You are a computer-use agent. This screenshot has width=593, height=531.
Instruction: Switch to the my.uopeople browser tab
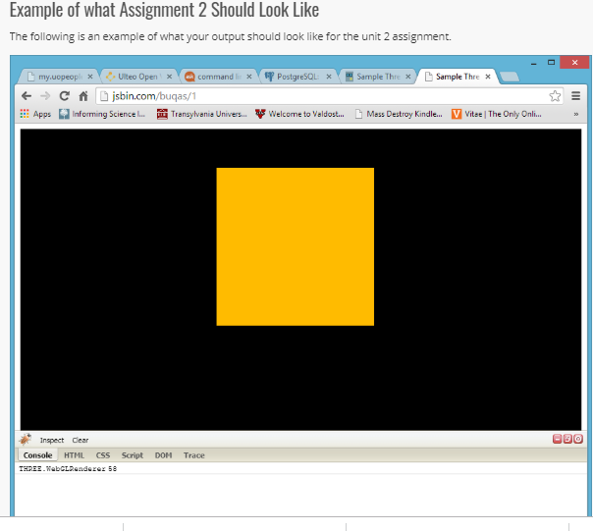coord(58,77)
